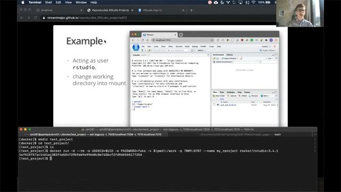Image resolution: width=341 pixels, height=192 pixels.
Task: Open the Edit menu in macOS menu bar
Action: (58, 2)
